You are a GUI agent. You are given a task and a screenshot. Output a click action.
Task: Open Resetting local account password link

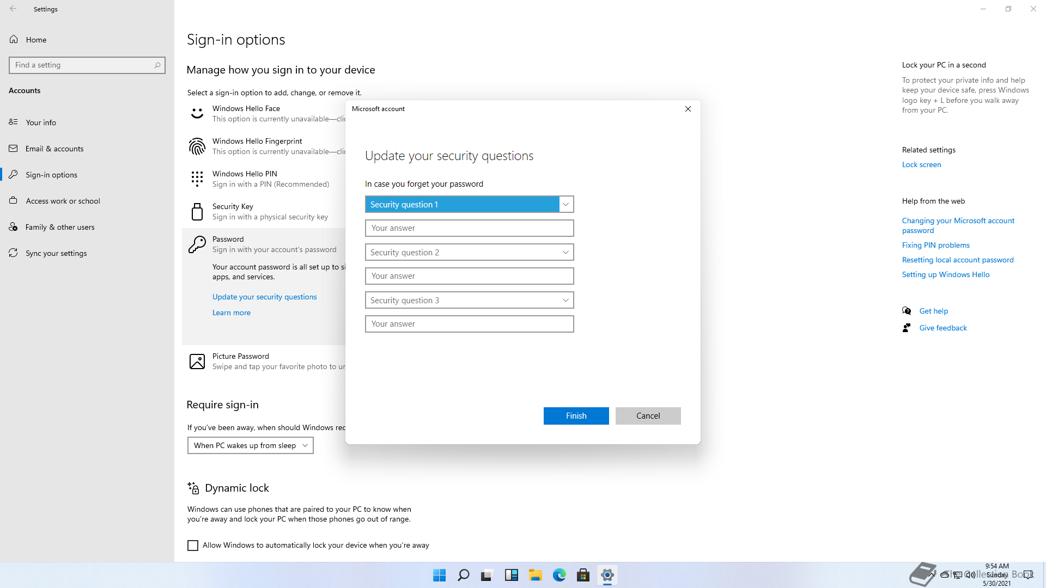pyautogui.click(x=957, y=260)
